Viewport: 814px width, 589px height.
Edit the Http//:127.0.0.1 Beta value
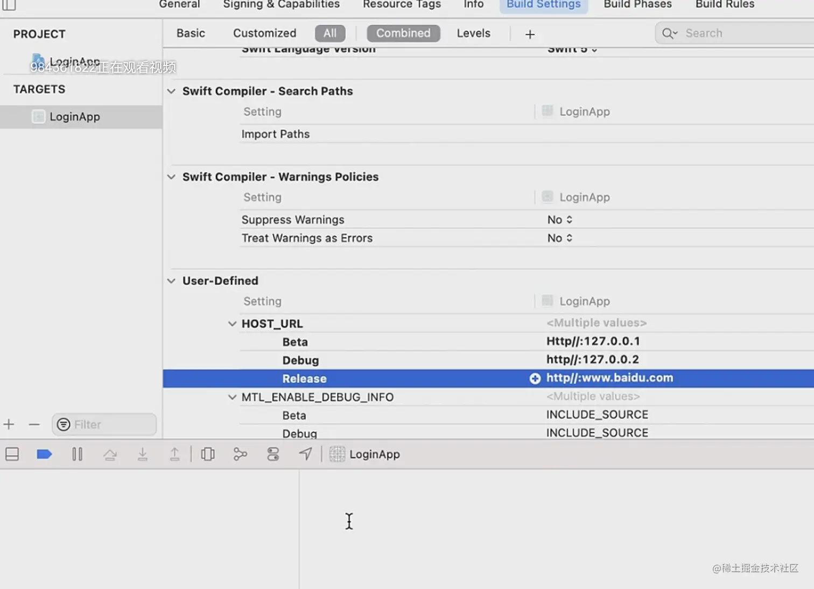point(593,341)
